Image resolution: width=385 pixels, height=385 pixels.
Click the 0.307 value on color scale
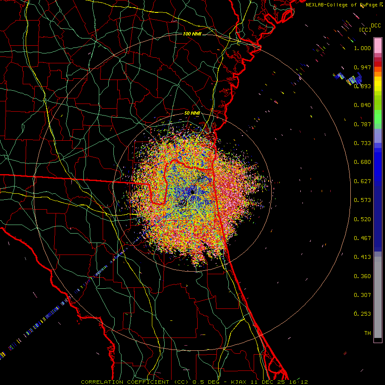point(362,295)
